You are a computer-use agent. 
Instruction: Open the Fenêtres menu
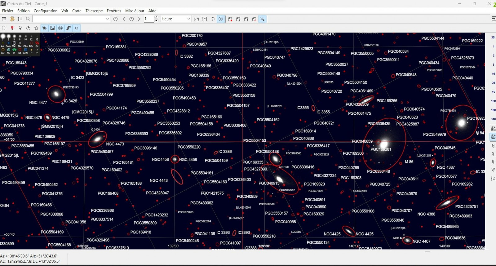pos(114,11)
